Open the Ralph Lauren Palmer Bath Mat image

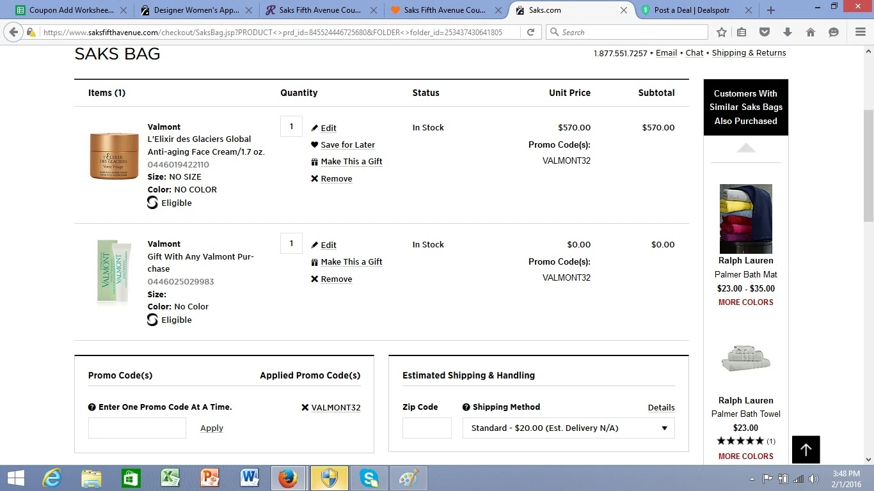click(746, 219)
